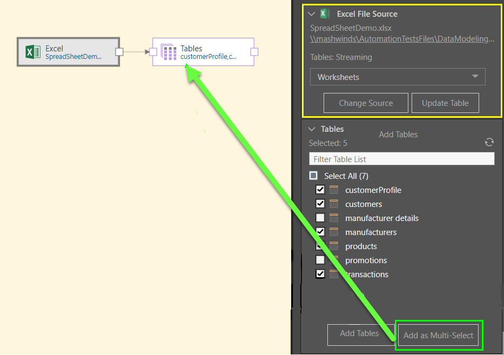
Task: Collapse the Excel File Source section
Action: pos(311,14)
